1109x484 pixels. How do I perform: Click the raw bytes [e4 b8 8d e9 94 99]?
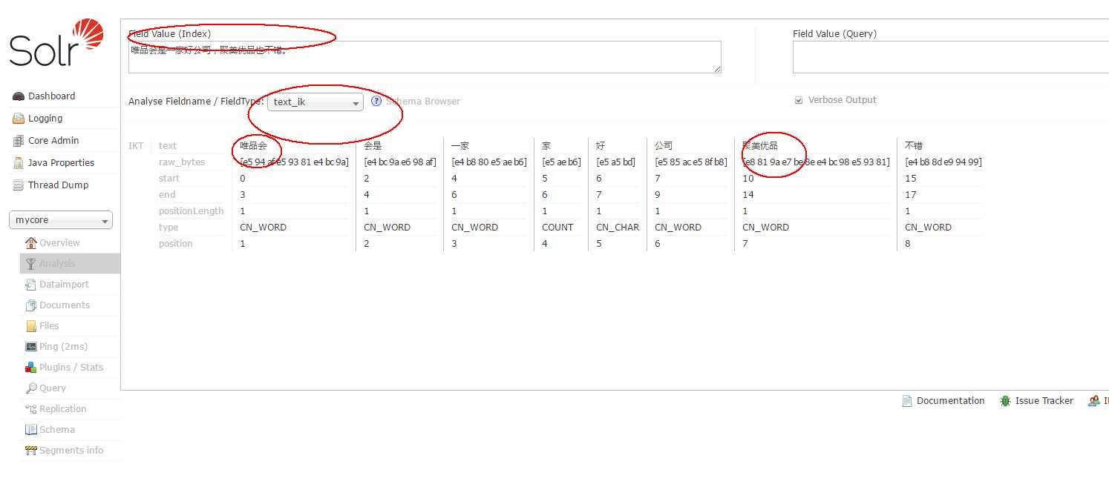click(x=943, y=162)
